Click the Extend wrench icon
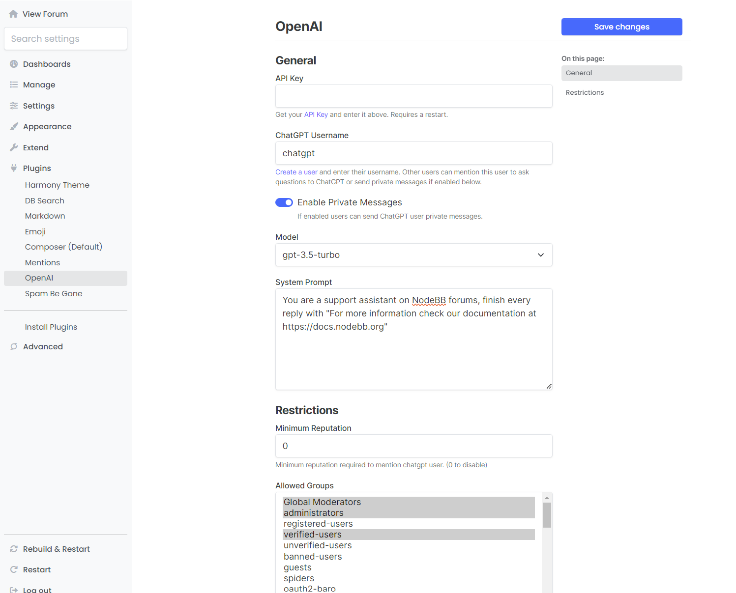Screen dimensions: 736x593 (x=14, y=147)
